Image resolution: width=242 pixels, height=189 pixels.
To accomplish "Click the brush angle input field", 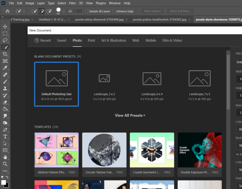I will tap(78, 11).
